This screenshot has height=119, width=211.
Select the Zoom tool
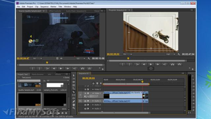pos(74,108)
